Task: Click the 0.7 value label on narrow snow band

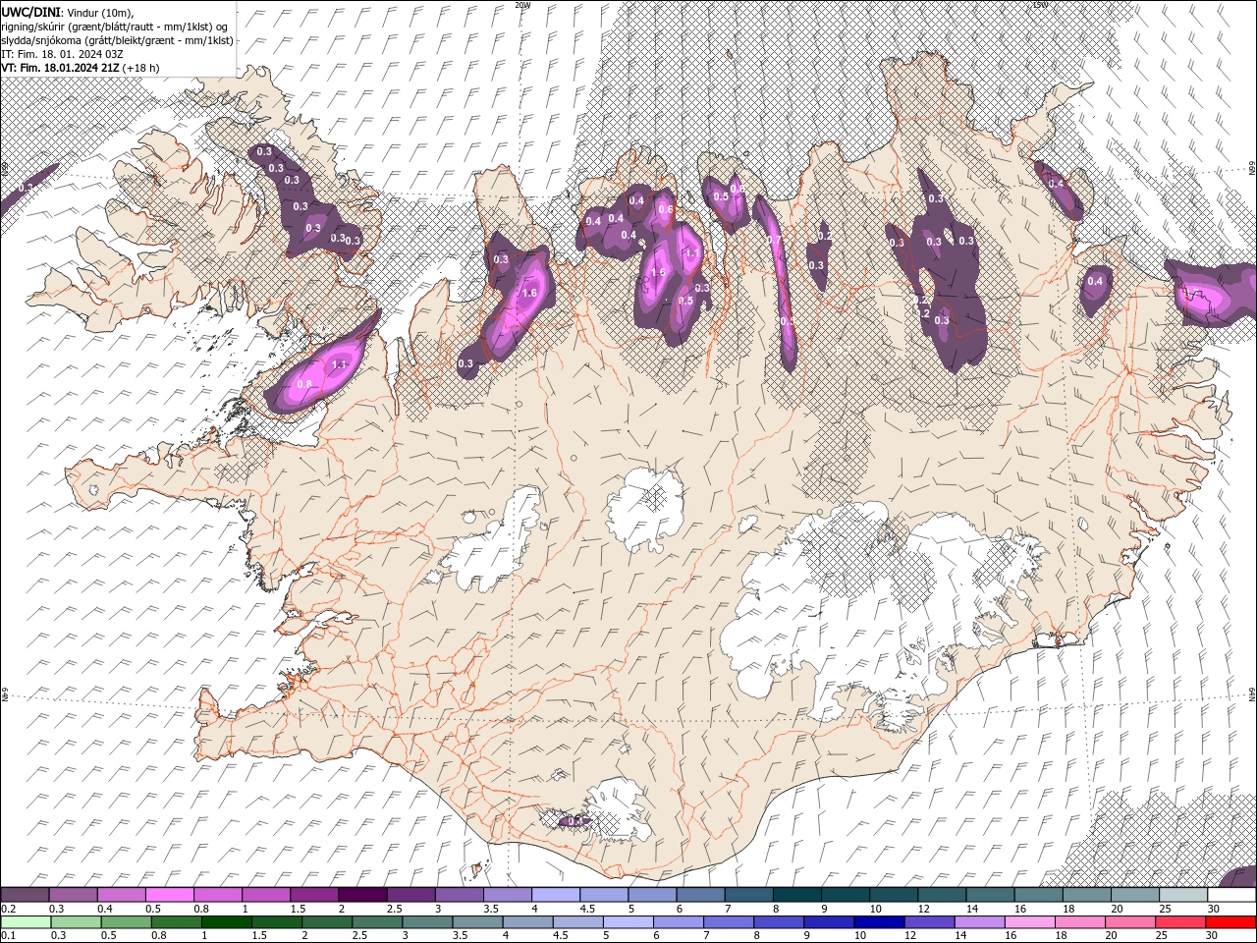Action: (774, 240)
